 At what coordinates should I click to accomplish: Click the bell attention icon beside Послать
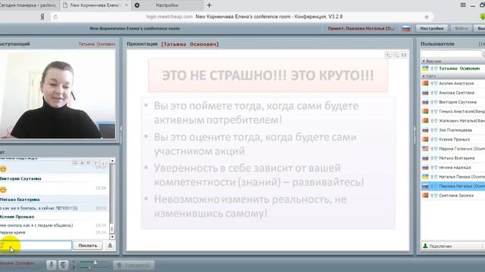click(x=110, y=246)
